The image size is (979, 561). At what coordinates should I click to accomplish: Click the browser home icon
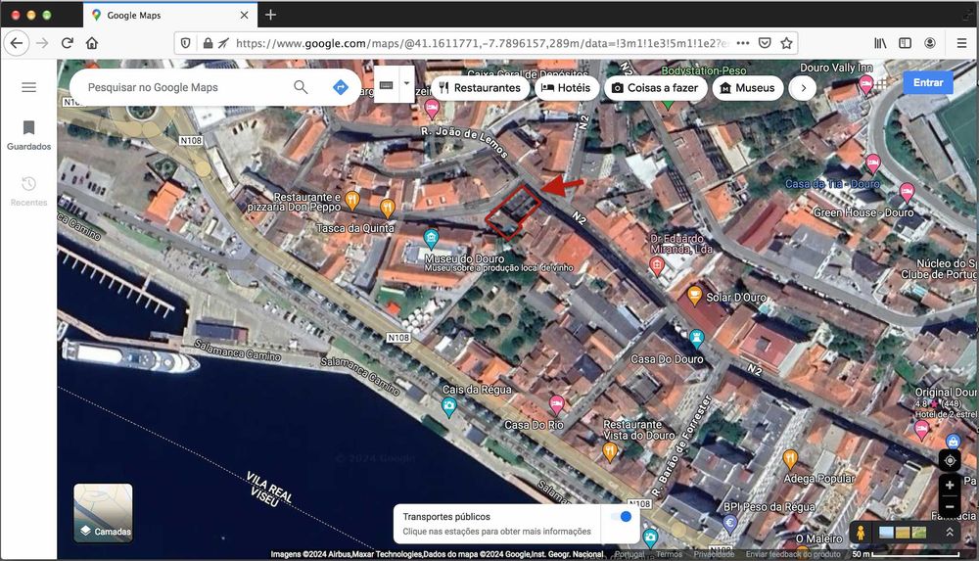tap(92, 43)
